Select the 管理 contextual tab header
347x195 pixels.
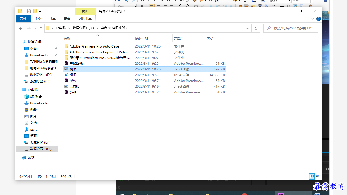(x=85, y=11)
